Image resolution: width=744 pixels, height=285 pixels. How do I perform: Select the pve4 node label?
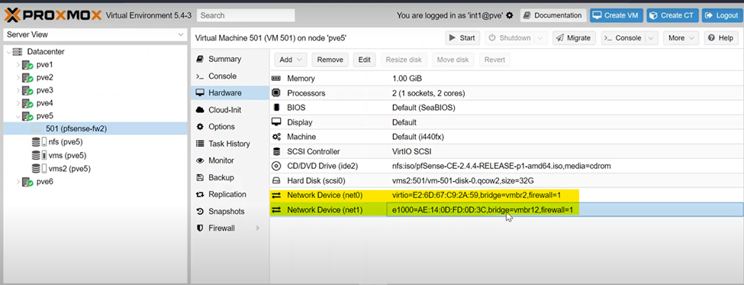tap(44, 103)
